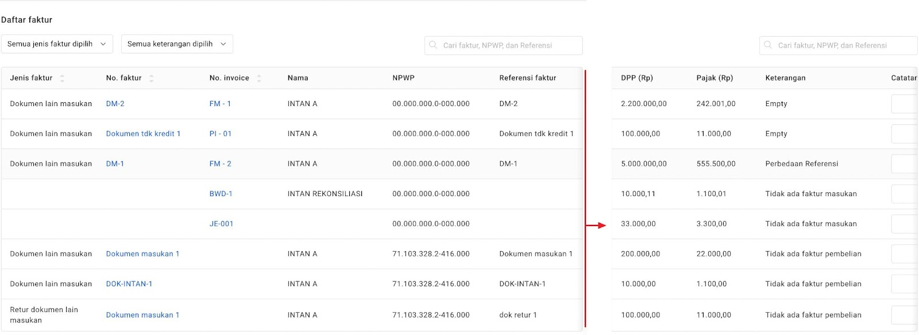
Task: Open JE-001 invoice link
Action: point(221,224)
